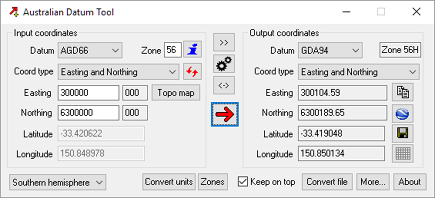
Task: Click the chevron >> button in the middle column
Action: tap(224, 42)
